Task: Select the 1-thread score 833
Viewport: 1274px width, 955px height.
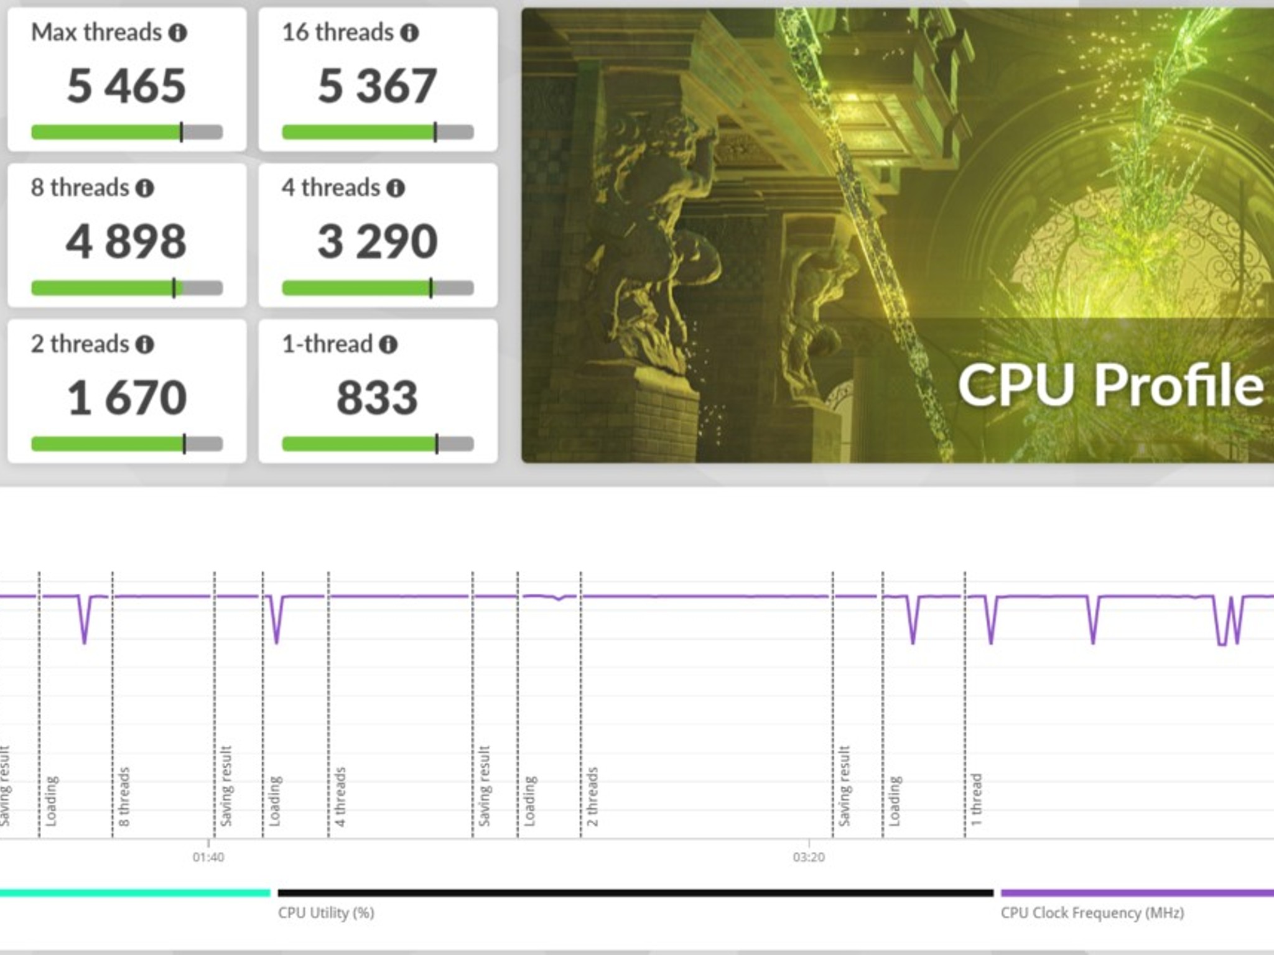Action: (x=378, y=397)
